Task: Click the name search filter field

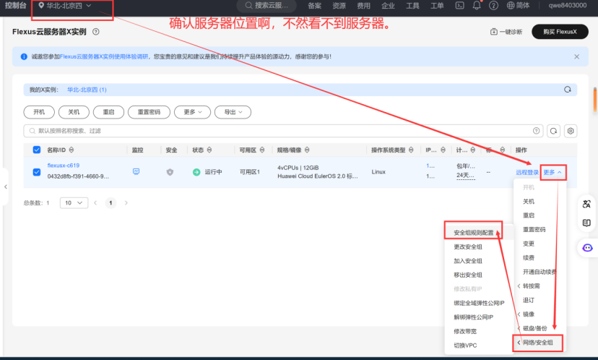Action: point(284,131)
